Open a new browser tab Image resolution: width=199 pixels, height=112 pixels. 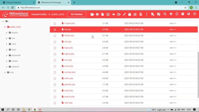pos(74,2)
